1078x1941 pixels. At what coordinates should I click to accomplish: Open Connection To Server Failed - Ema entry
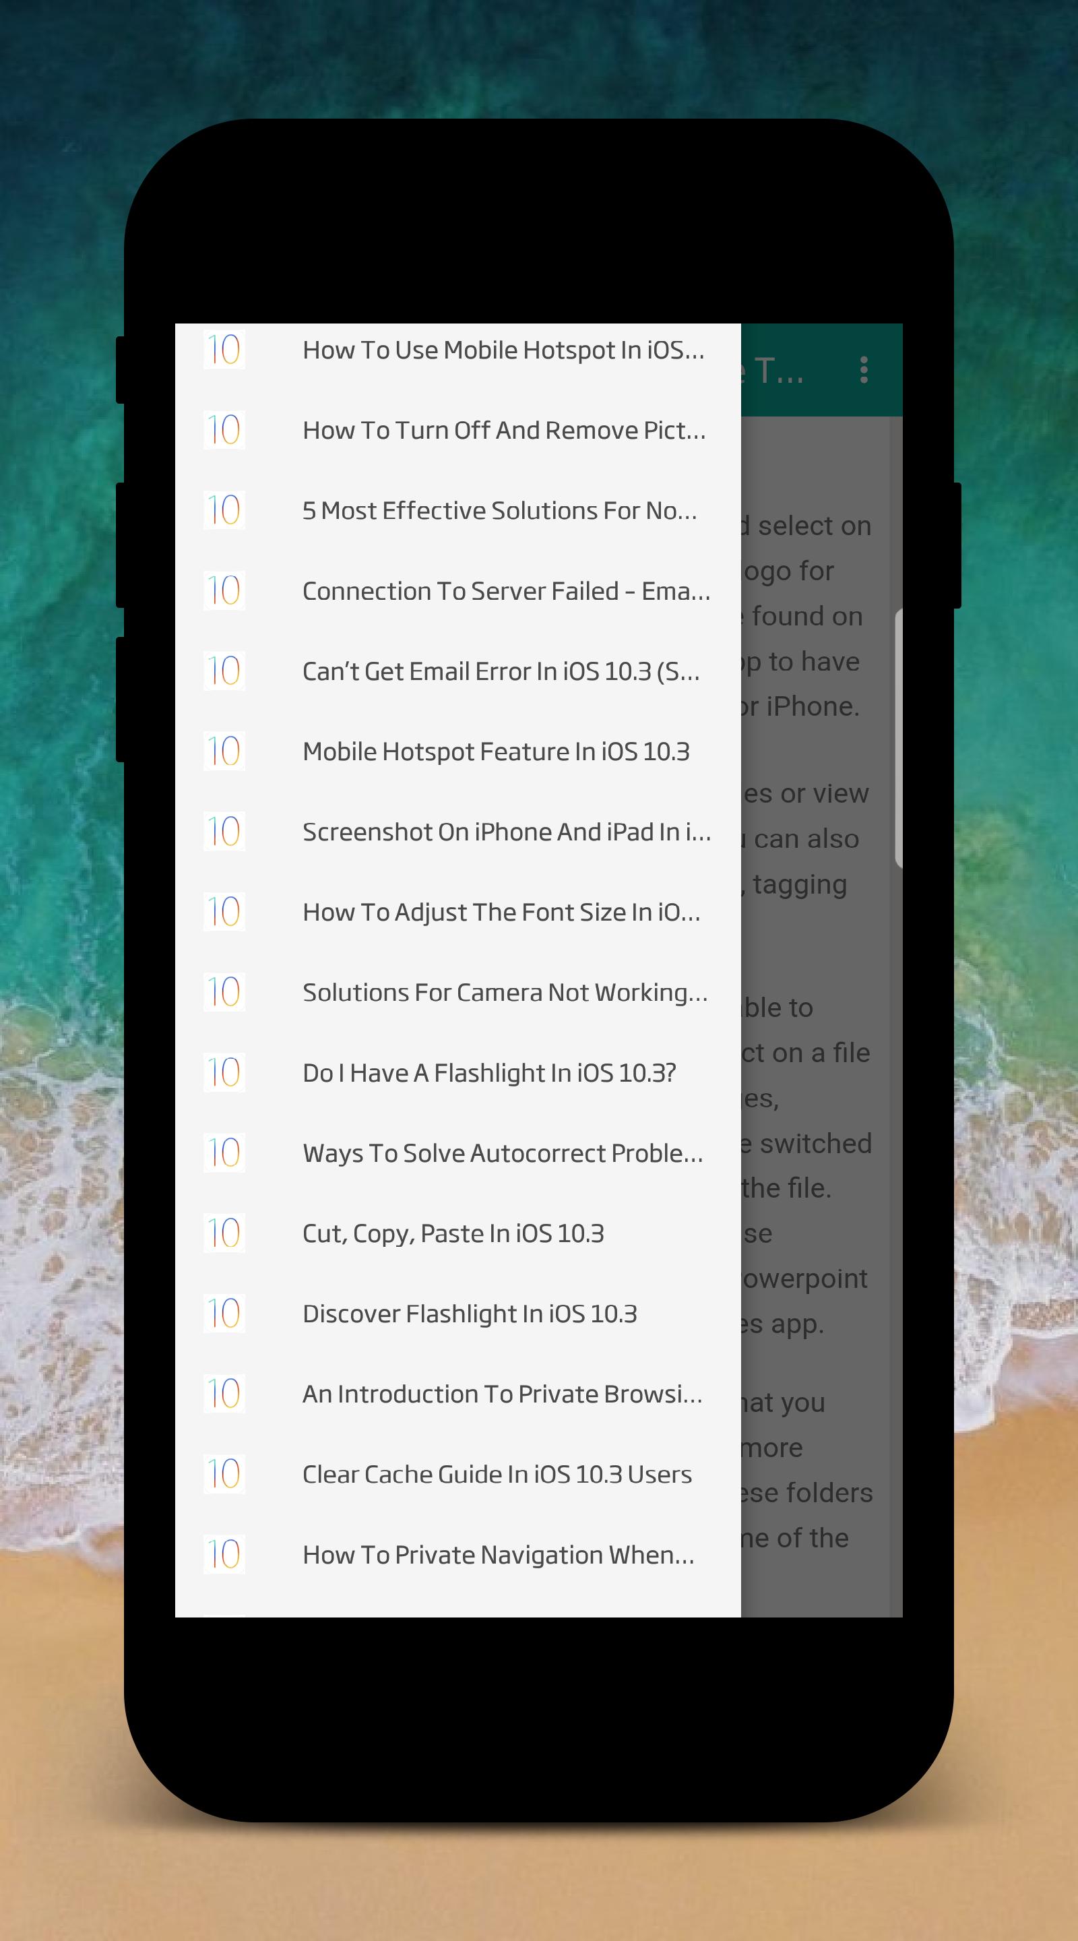tap(458, 591)
